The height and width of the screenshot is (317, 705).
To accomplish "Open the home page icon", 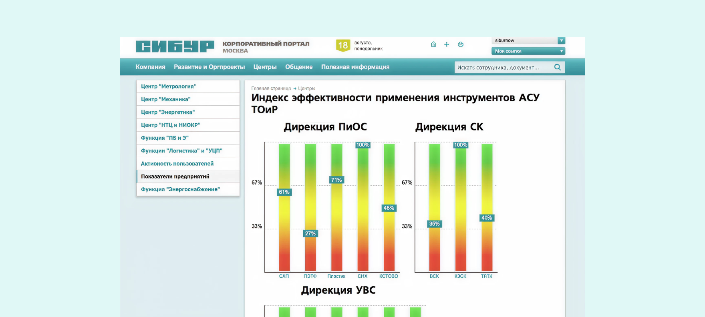I will (x=433, y=44).
